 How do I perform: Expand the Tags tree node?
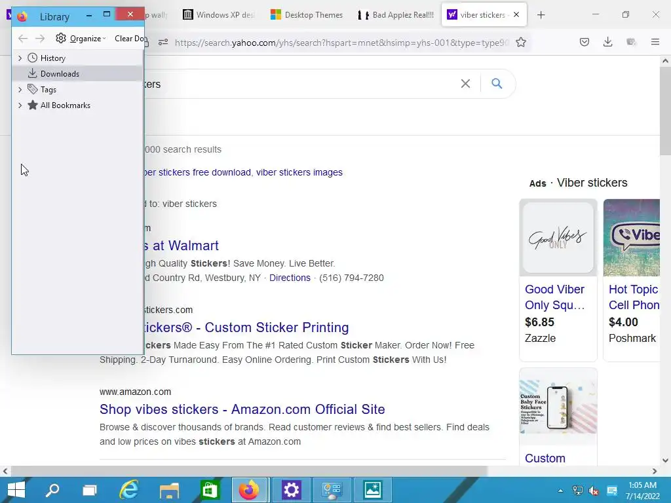pos(20,89)
